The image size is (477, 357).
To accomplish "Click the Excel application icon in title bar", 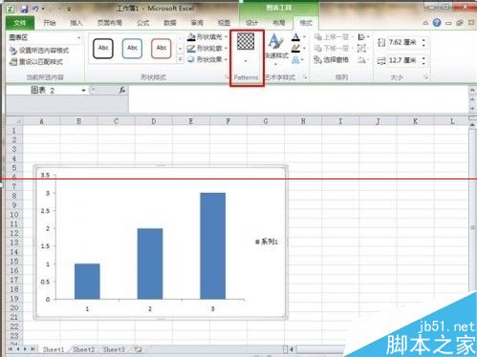I will [11, 9].
